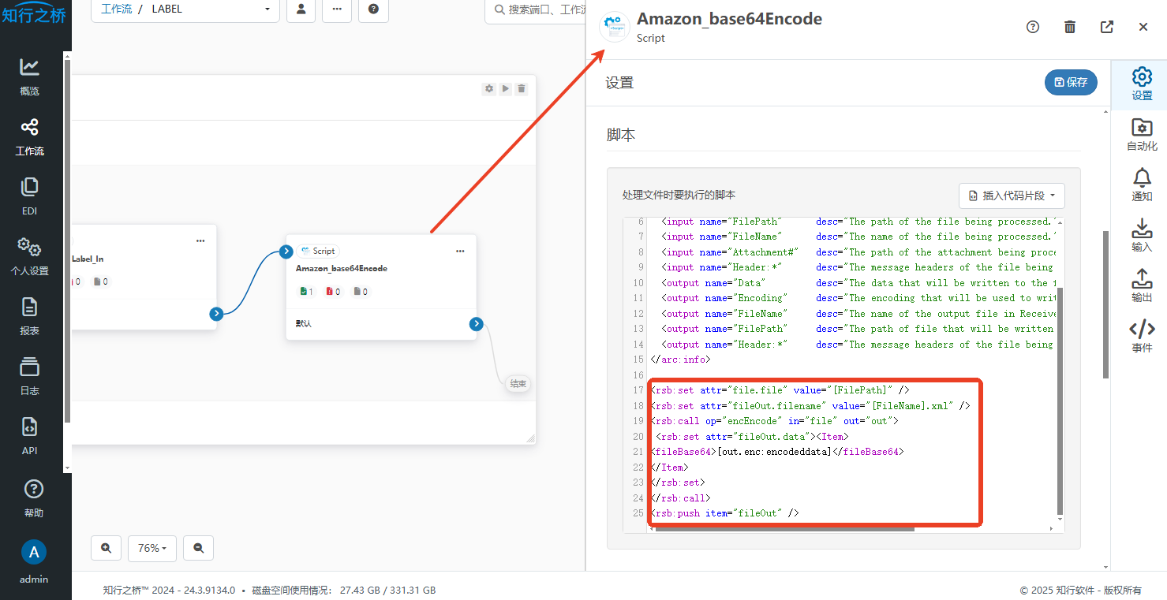Open the 插入代码片段 dropdown

pyautogui.click(x=1012, y=196)
